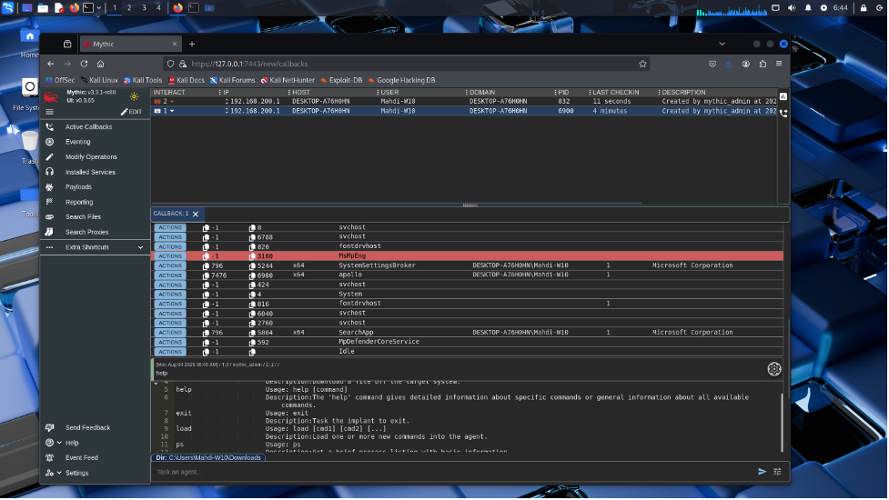Copy PID 3160 with its copy icon

(x=252, y=256)
